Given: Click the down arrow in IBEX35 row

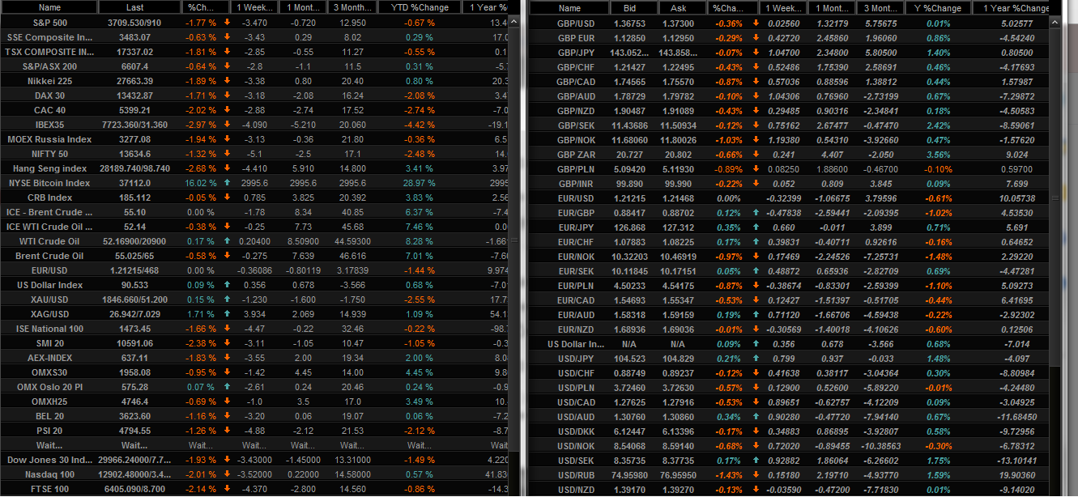Looking at the screenshot, I should click(227, 125).
